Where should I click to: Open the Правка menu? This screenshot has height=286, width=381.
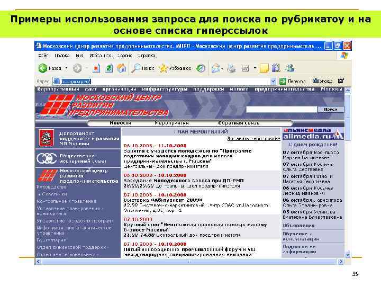pyautogui.click(x=62, y=56)
